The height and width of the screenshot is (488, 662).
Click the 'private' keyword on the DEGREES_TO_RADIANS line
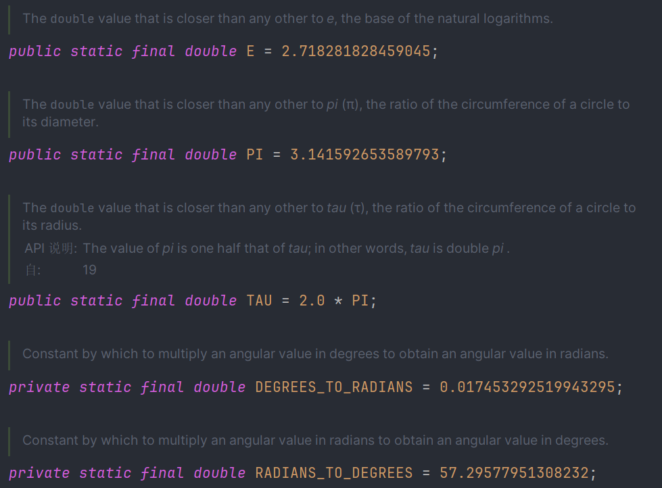[39, 387]
